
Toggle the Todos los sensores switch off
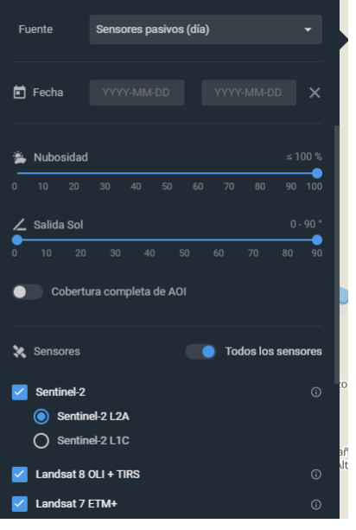(x=200, y=352)
